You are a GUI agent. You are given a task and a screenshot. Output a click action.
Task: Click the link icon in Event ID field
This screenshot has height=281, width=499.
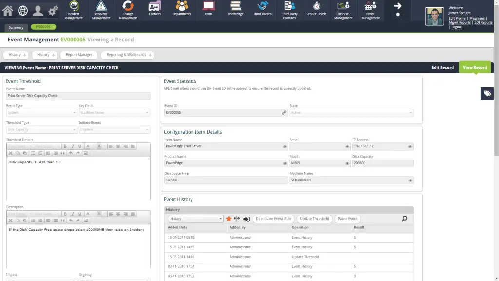pyautogui.click(x=284, y=113)
